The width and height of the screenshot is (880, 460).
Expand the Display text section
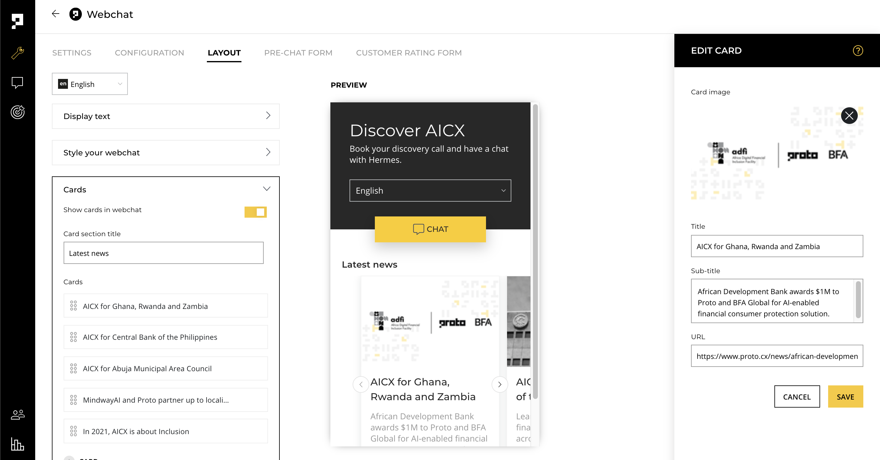coord(166,116)
